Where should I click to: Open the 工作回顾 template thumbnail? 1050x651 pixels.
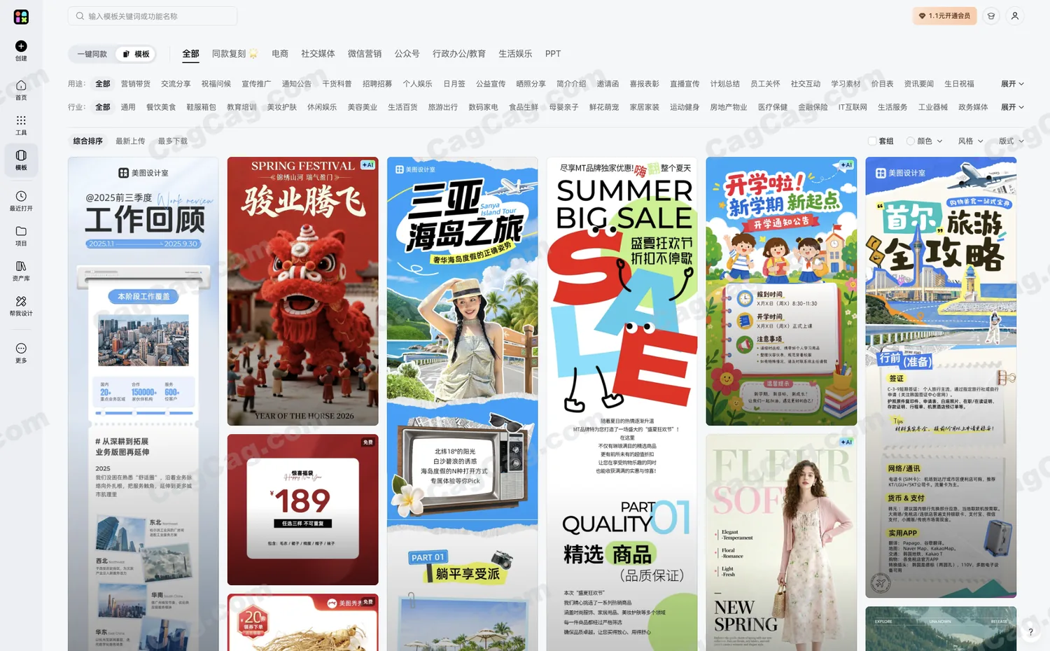143,404
